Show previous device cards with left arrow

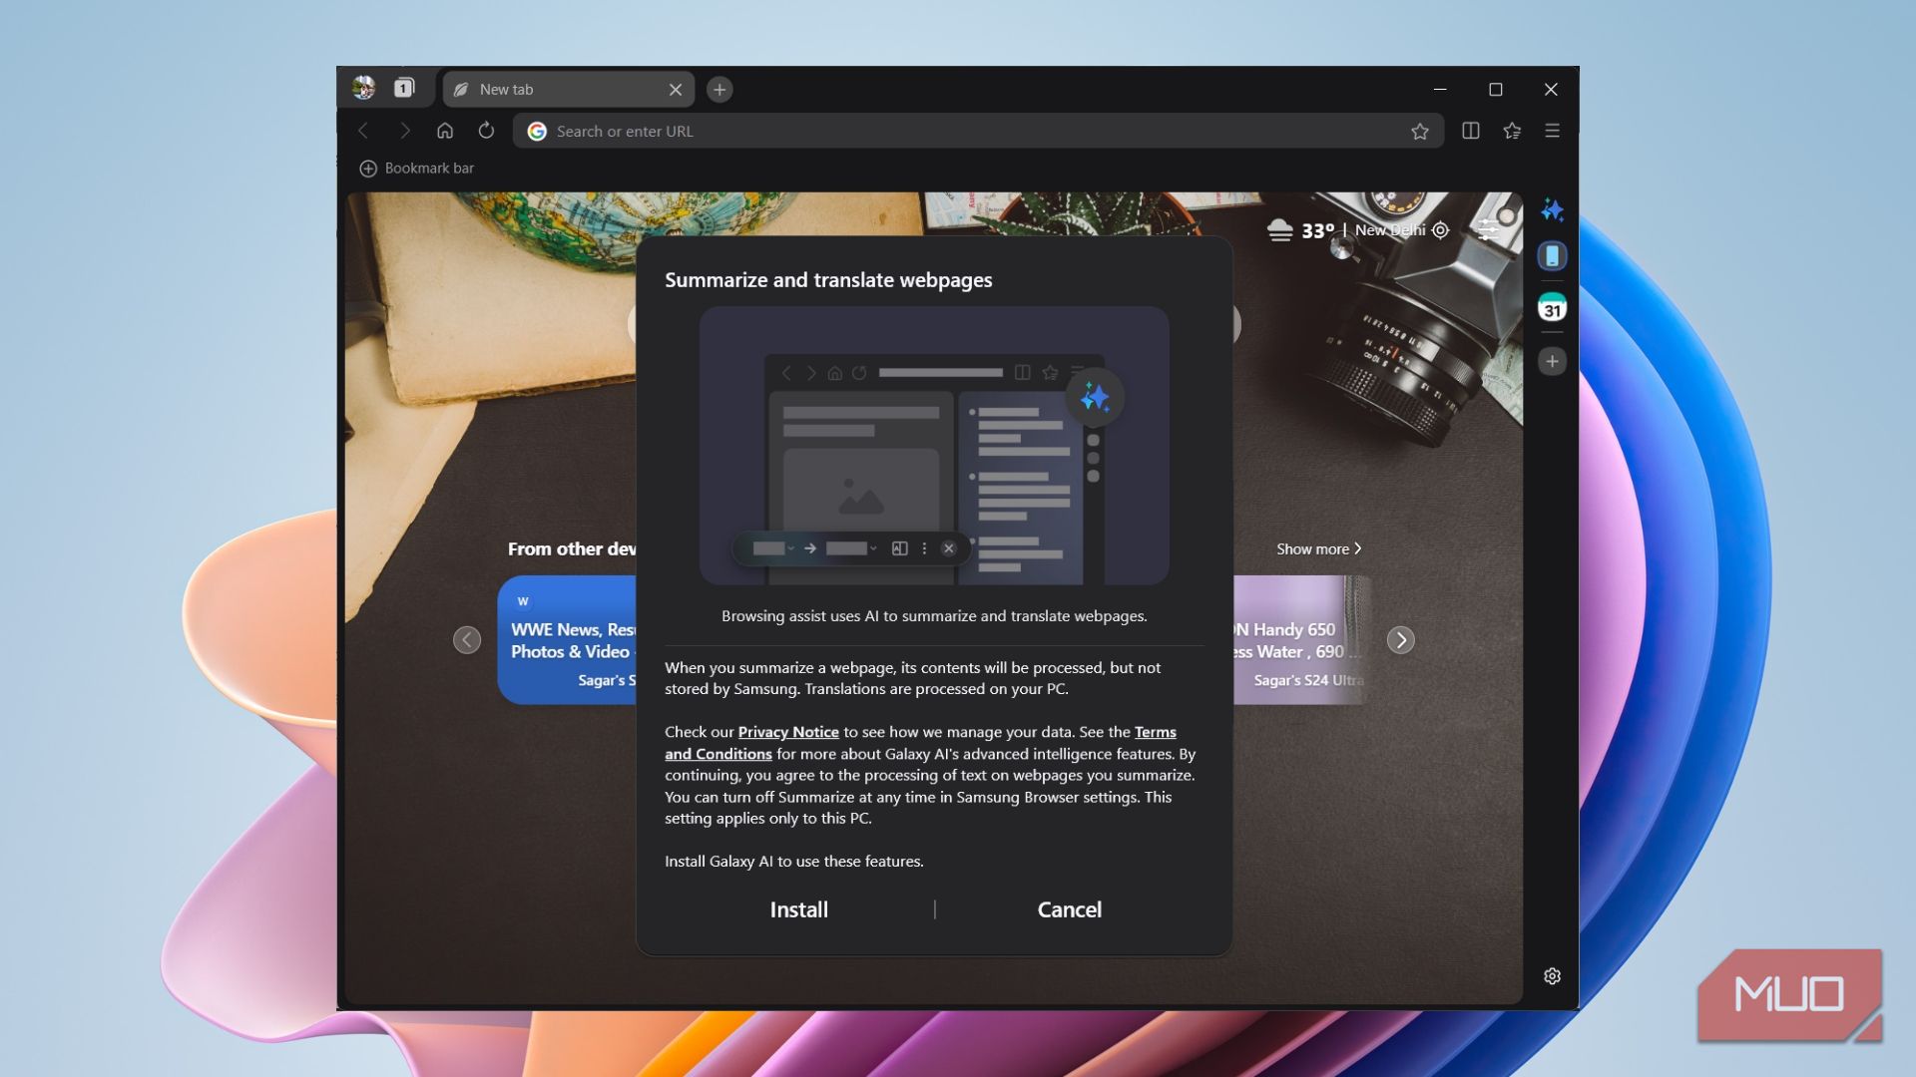[467, 640]
